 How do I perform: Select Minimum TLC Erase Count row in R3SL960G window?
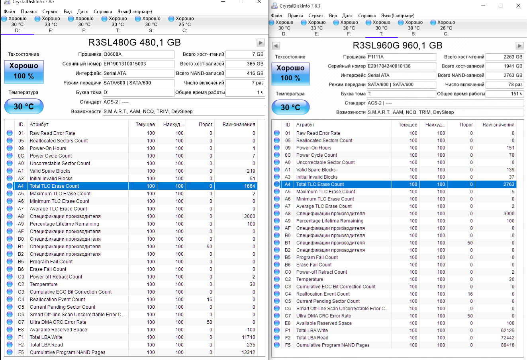pyautogui.click(x=394, y=199)
